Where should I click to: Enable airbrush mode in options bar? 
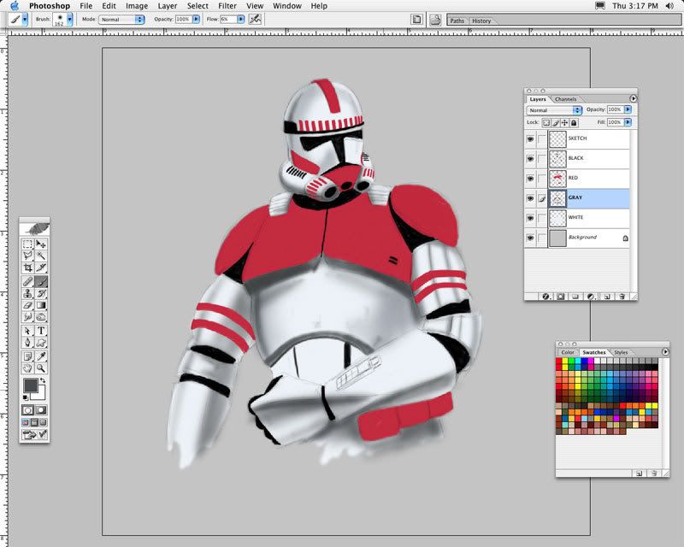coord(255,19)
